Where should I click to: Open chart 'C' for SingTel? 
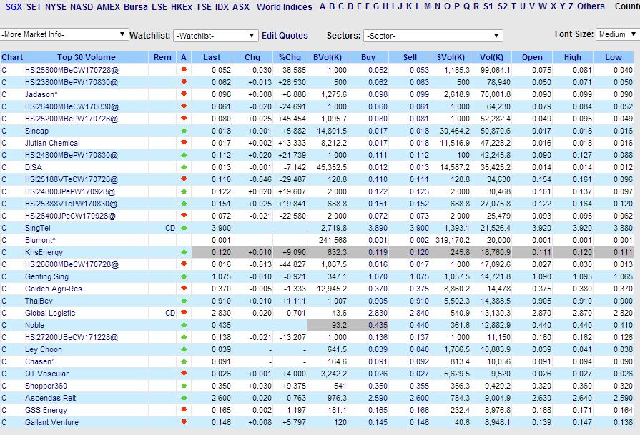4,228
